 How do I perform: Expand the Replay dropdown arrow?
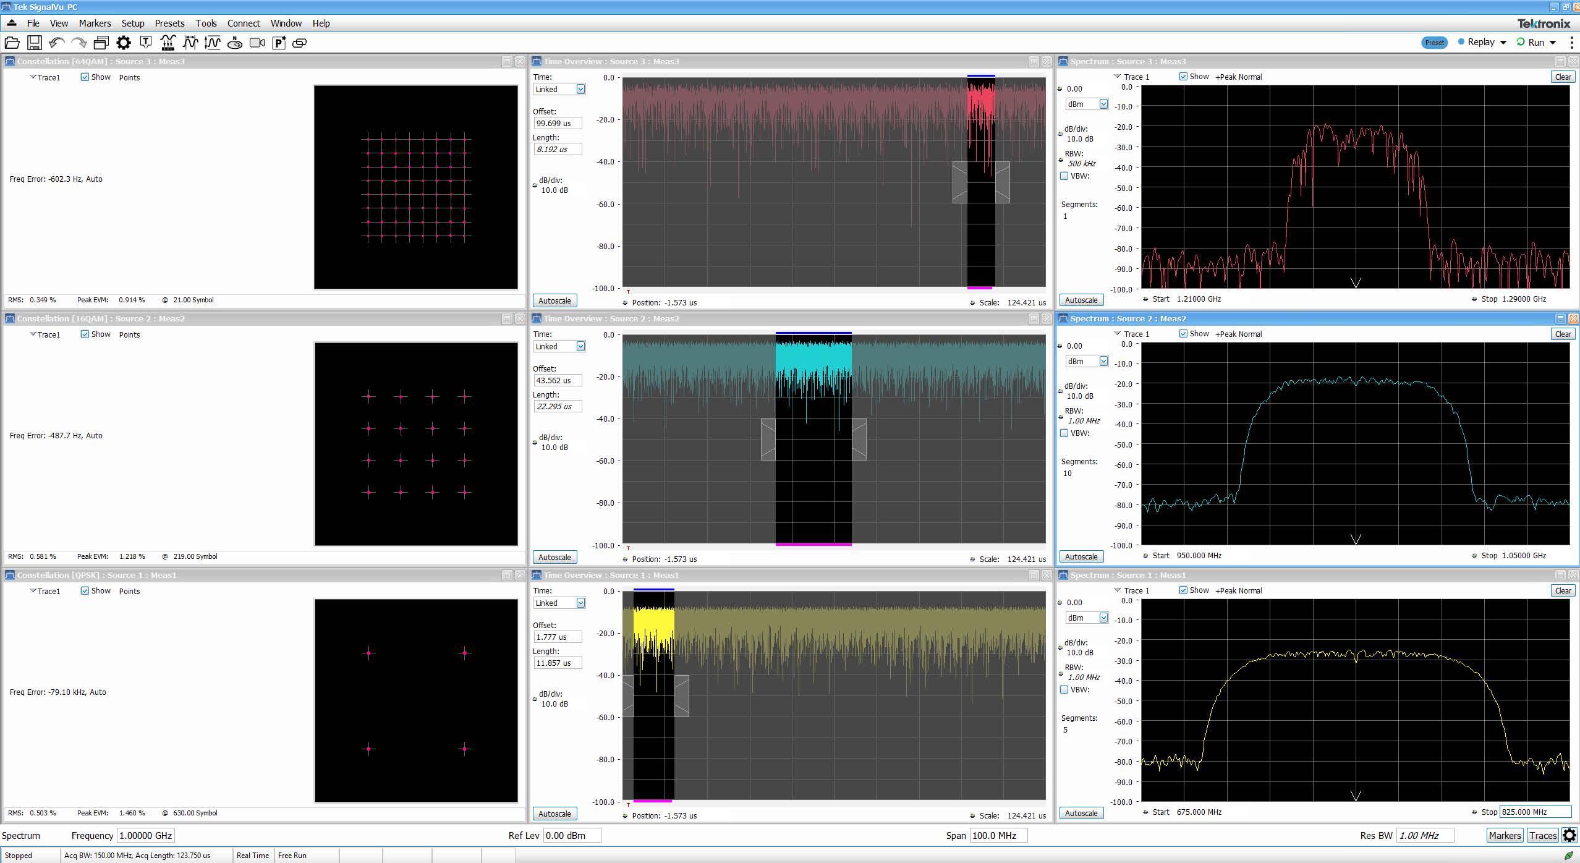pyautogui.click(x=1503, y=42)
